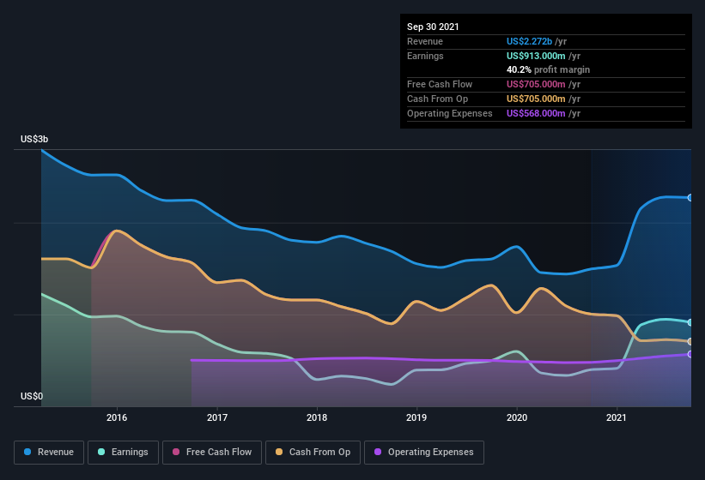Click the Free Cash Flow label in tooltip

pos(440,84)
